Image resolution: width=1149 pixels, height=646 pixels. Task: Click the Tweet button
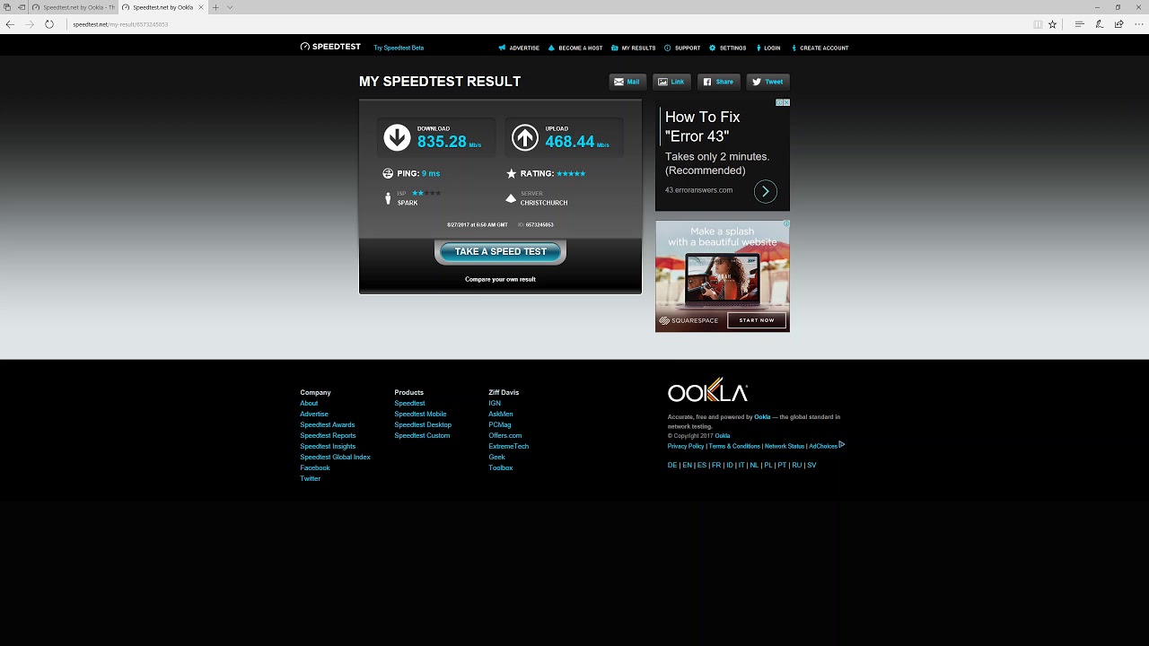[767, 82]
